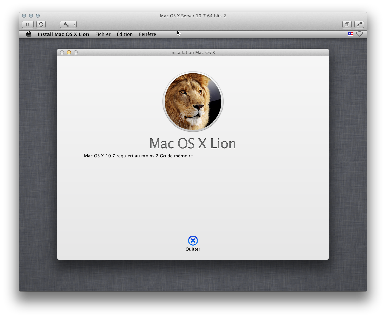
Task: Open virtual machine settings wrench
Action: [x=66, y=24]
